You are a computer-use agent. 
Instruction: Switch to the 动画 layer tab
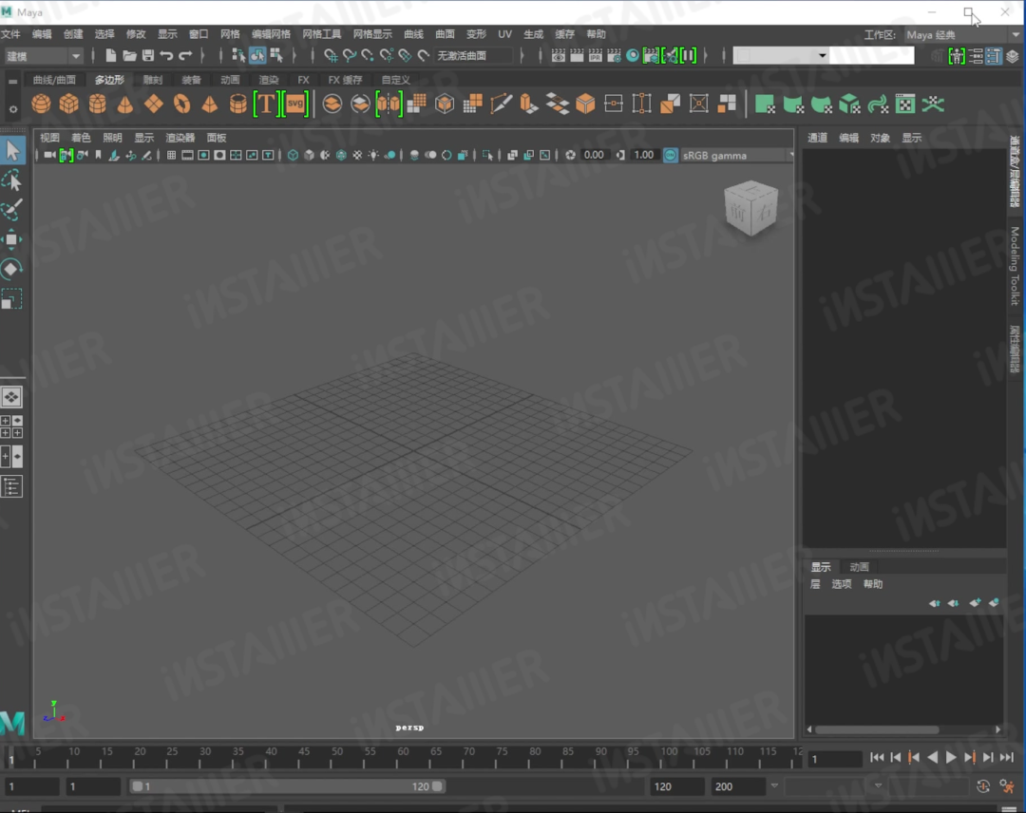click(859, 566)
